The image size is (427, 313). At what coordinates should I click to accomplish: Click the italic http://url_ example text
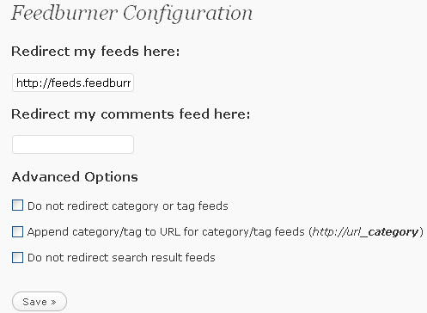(340, 232)
